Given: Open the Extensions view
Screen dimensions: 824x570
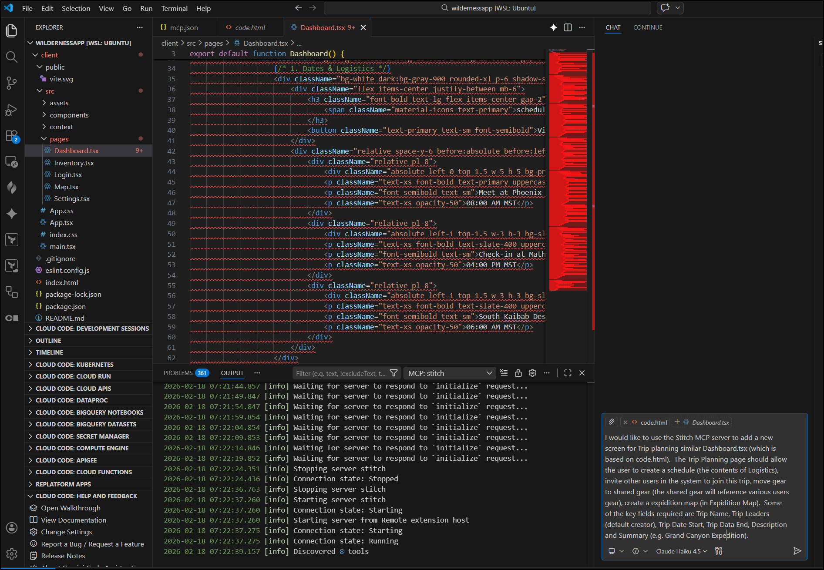Looking at the screenshot, I should (12, 136).
